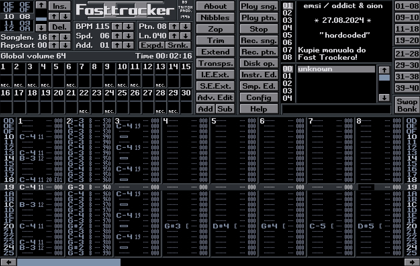Screen dimensions: 420x266
Task: Switch to instrument bank 01-08
Action: pyautogui.click(x=407, y=6)
